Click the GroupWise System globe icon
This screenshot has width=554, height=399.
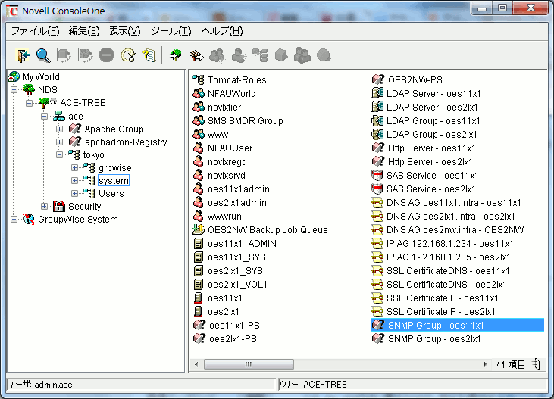(29, 219)
